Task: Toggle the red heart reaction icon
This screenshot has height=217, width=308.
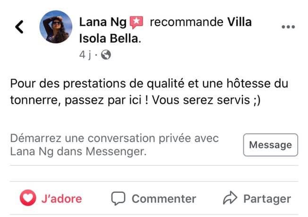Action: [x=28, y=198]
